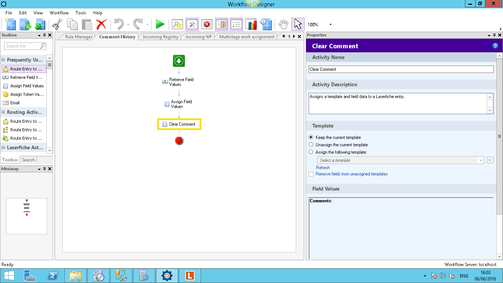Open the zoom percentage dropdown
This screenshot has height=283, width=503.
tap(330, 25)
